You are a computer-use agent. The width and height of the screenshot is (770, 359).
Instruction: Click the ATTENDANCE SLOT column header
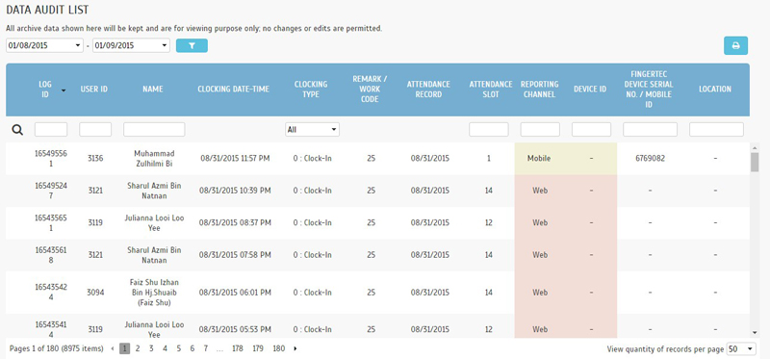491,90
